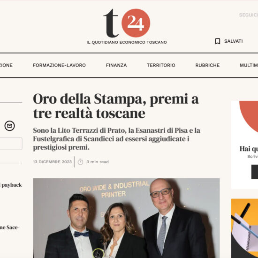The width and height of the screenshot is (258, 258).
Task: Click Il Quotidiano Economico Toscano tagline
Action: [x=127, y=42]
